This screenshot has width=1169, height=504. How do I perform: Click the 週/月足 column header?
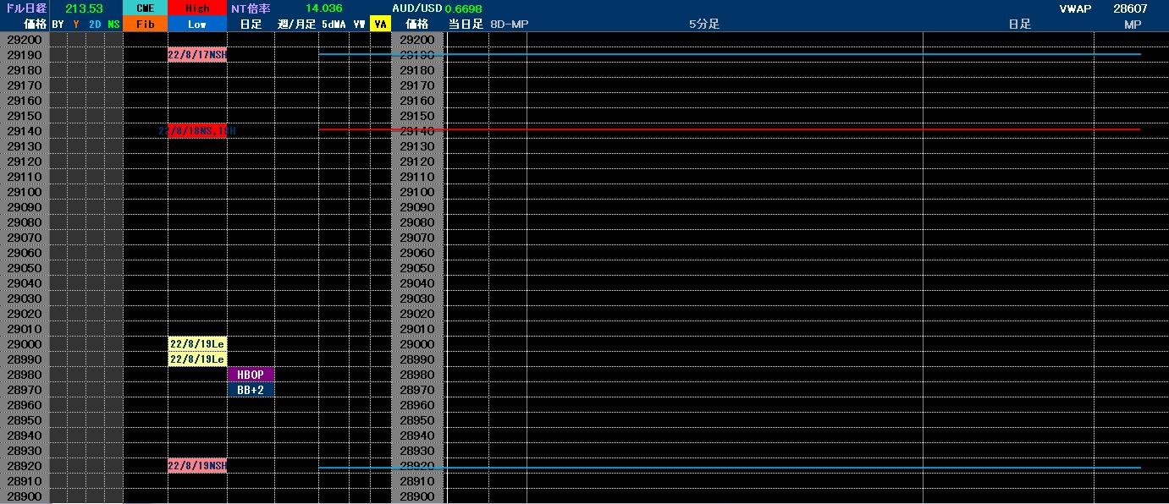coord(296,25)
